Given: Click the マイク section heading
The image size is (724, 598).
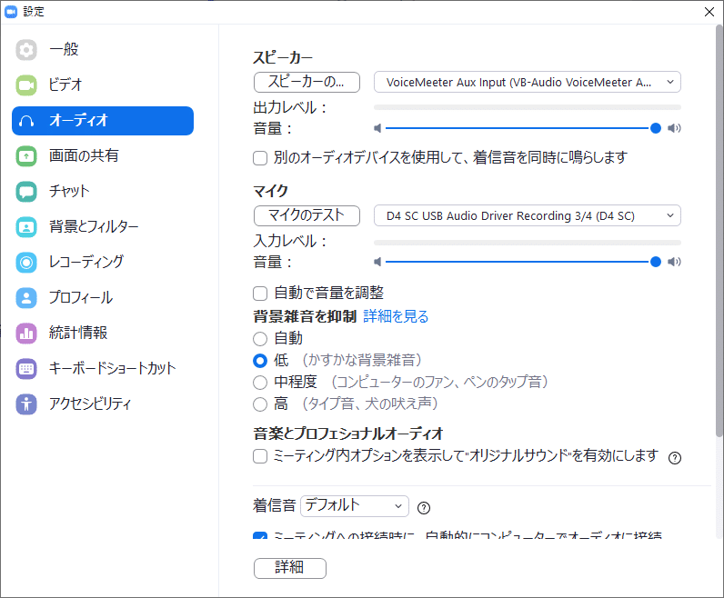Looking at the screenshot, I should 270,191.
